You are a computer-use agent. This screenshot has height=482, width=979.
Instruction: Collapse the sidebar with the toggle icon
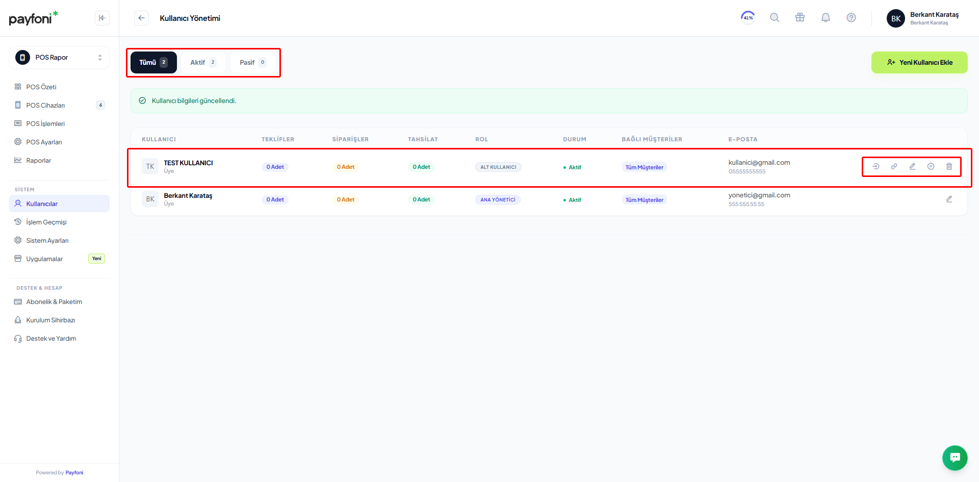pyautogui.click(x=102, y=18)
